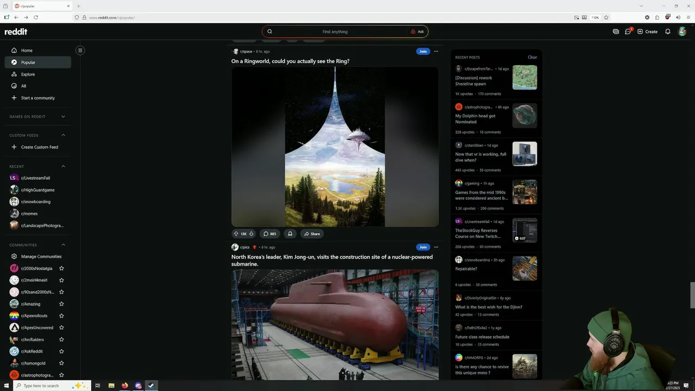Image resolution: width=695 pixels, height=391 pixels.
Task: Open the browser hamburger menu
Action: (x=688, y=17)
